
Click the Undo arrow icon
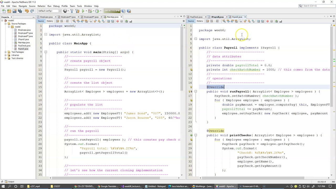click(27, 11)
